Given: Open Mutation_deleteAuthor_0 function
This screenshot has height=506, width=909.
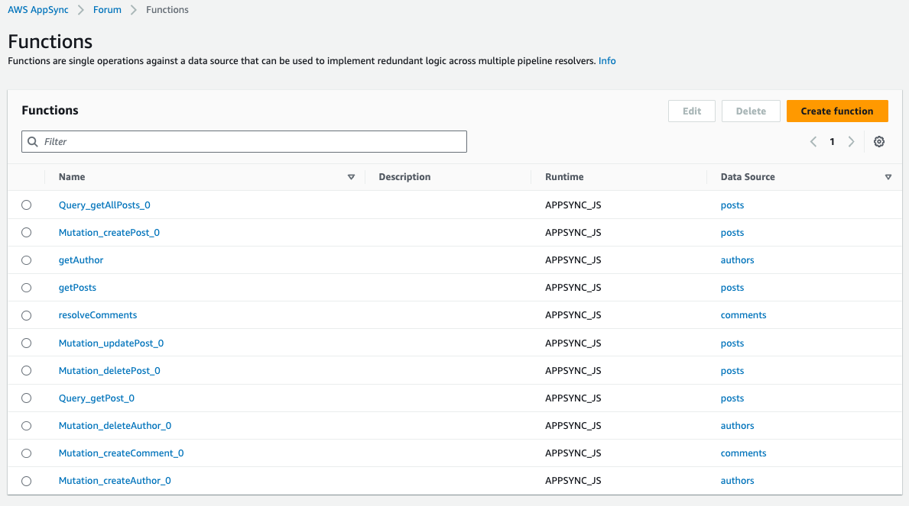Looking at the screenshot, I should pyautogui.click(x=115, y=426).
